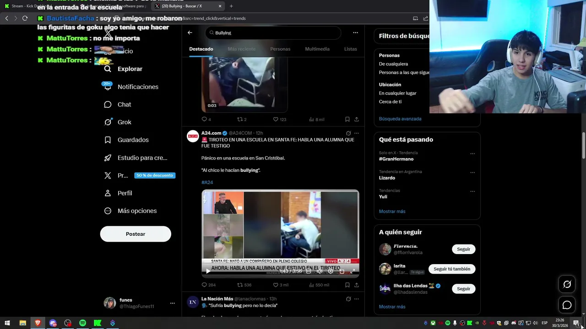The height and width of the screenshot is (329, 586).
Task: Open A24 video settings gear
Action: [331, 271]
